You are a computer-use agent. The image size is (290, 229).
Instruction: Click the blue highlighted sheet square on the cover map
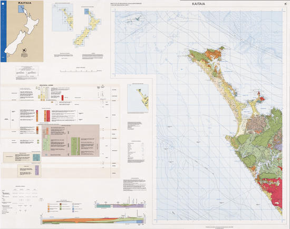coord(21,9)
